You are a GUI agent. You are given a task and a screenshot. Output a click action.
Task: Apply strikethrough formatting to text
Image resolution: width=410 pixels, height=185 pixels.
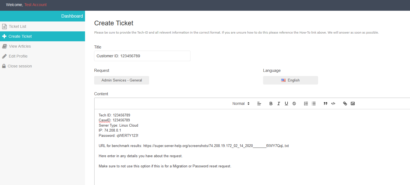(x=294, y=104)
